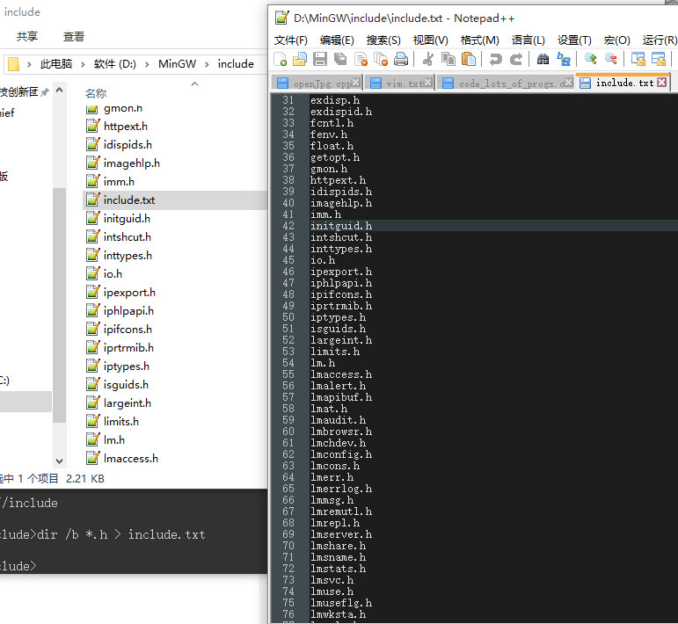The width and height of the screenshot is (678, 624).
Task: Place cursor on line 45 io.h in editor
Action: (x=323, y=260)
